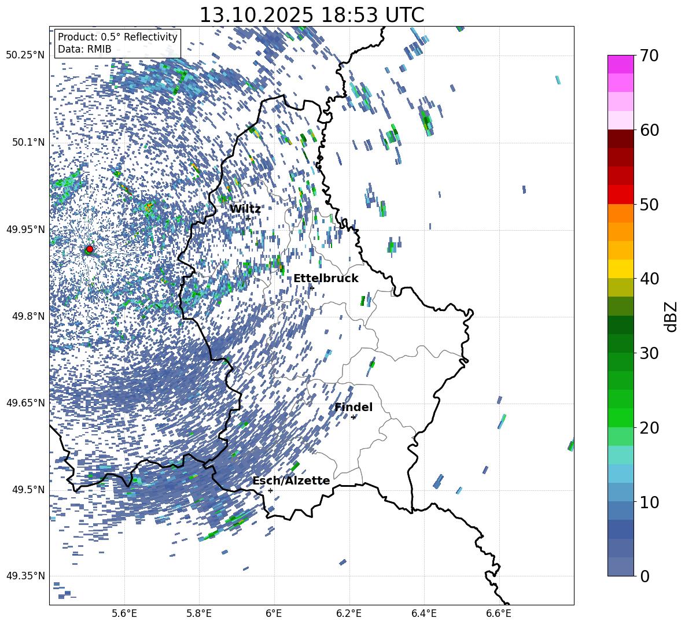Click the Esch/Alzette city label

click(x=291, y=481)
